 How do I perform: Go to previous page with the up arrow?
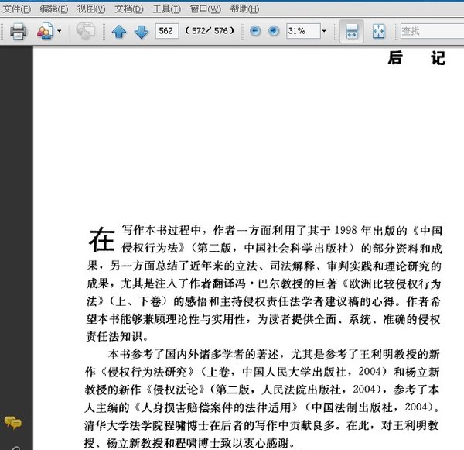click(x=119, y=31)
